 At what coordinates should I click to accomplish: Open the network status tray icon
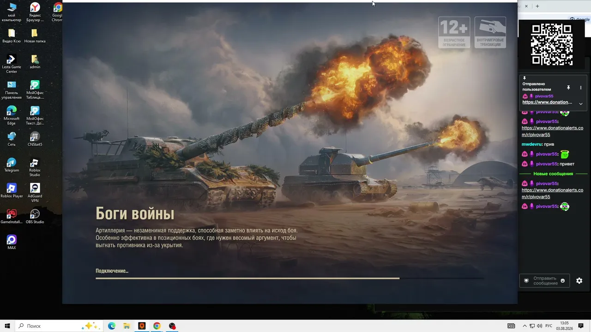coord(532,326)
